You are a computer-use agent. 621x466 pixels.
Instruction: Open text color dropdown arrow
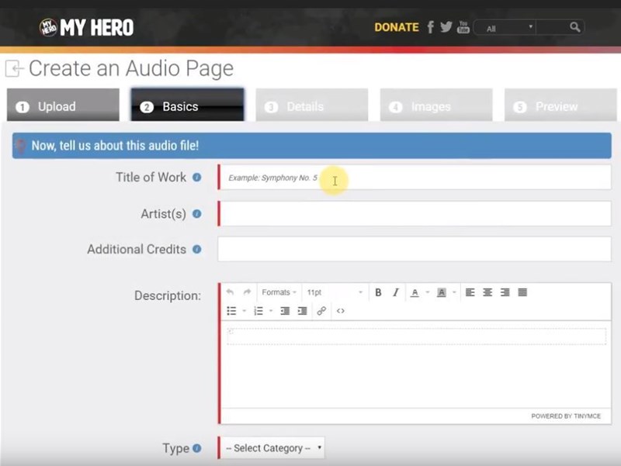pyautogui.click(x=428, y=292)
